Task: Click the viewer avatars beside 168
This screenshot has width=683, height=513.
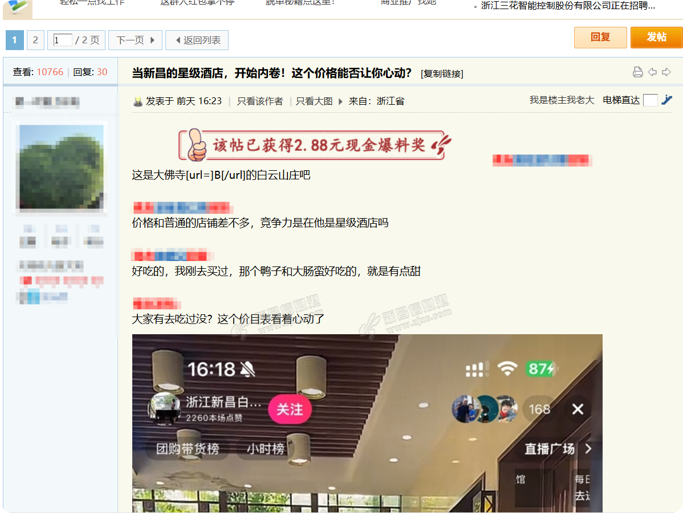Action: pyautogui.click(x=485, y=409)
